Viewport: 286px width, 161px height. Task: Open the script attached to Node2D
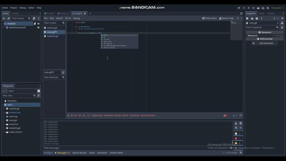pyautogui.click(x=35, y=24)
